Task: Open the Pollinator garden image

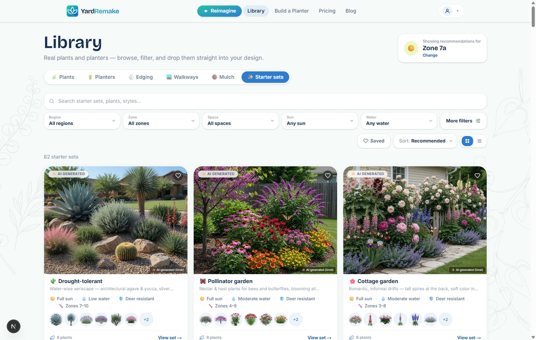Action: [265, 220]
